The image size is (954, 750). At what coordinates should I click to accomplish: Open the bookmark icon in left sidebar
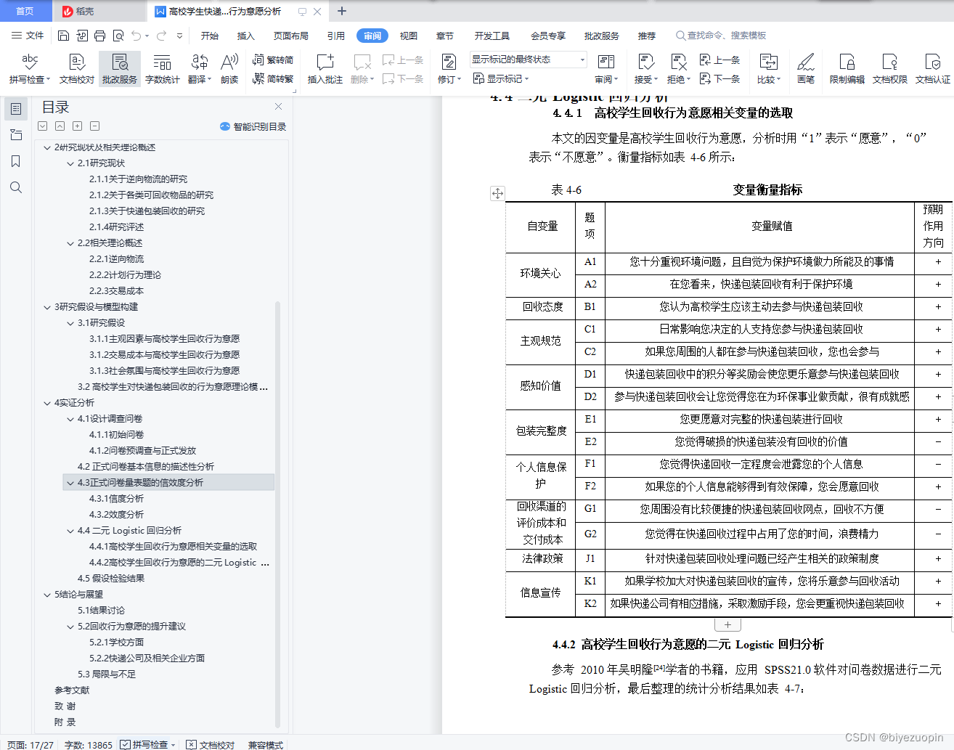[16, 161]
